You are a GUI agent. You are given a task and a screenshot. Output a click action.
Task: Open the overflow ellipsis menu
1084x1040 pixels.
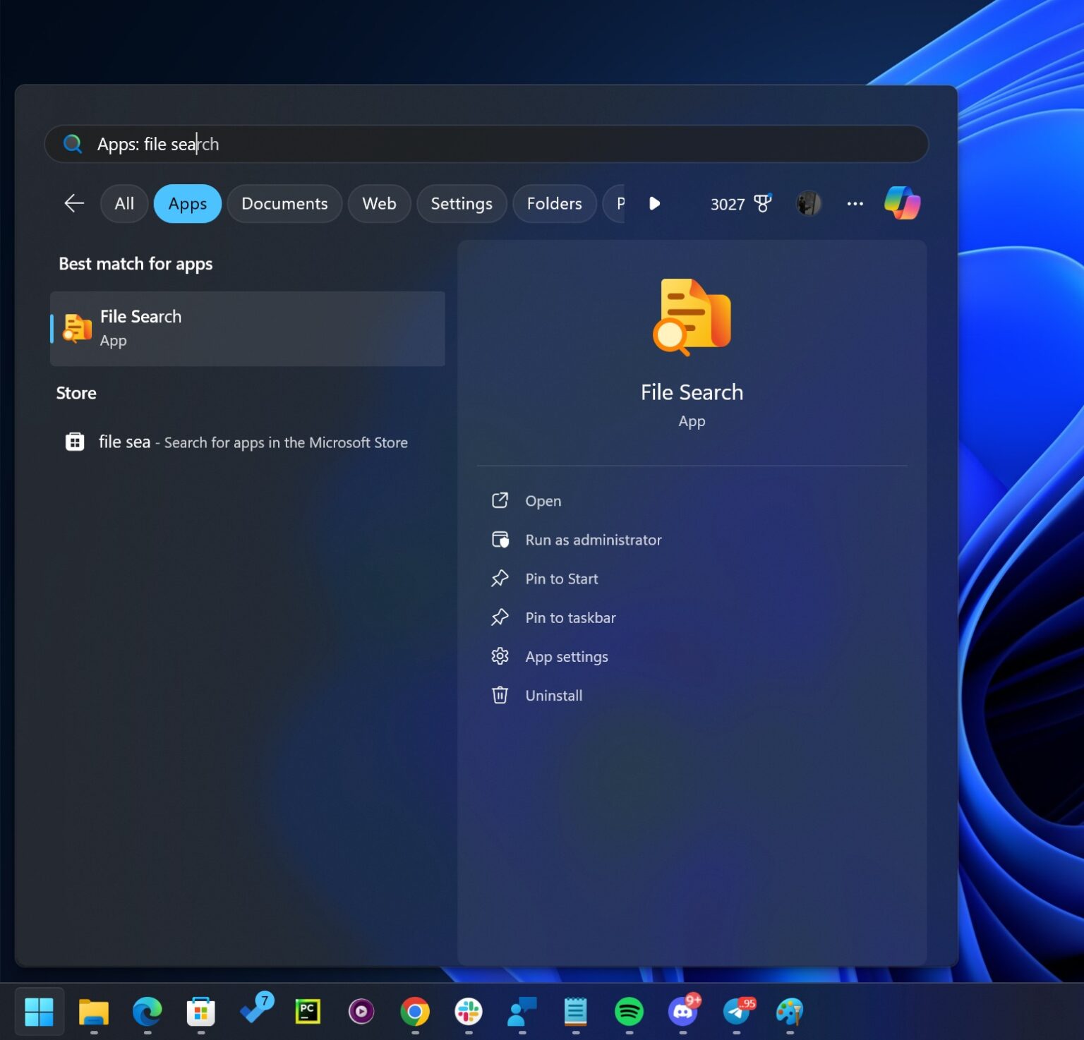click(855, 204)
